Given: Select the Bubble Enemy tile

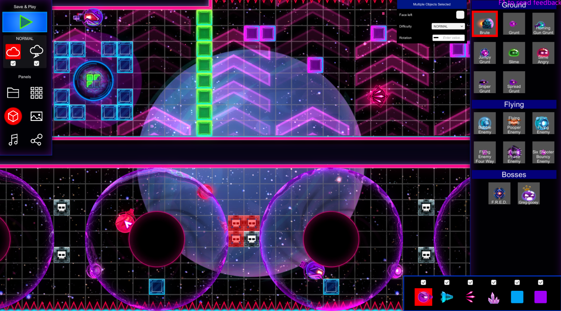Looking at the screenshot, I should click(x=484, y=124).
